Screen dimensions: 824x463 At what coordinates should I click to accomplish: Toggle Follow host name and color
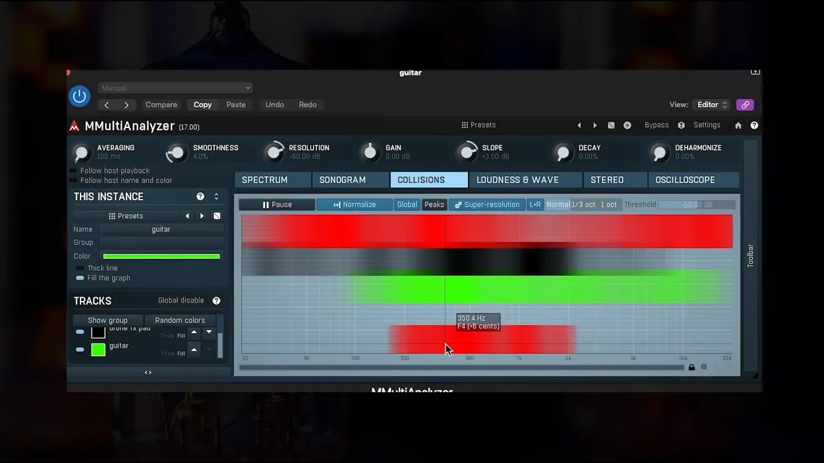73,181
